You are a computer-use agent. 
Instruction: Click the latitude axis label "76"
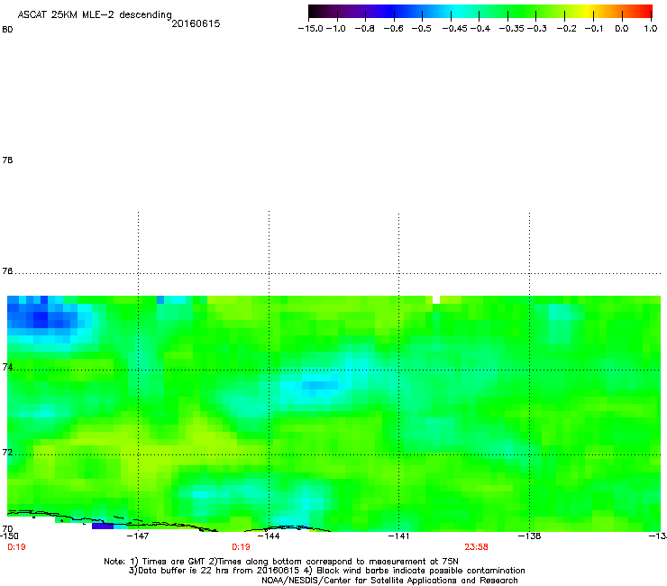(x=7, y=270)
